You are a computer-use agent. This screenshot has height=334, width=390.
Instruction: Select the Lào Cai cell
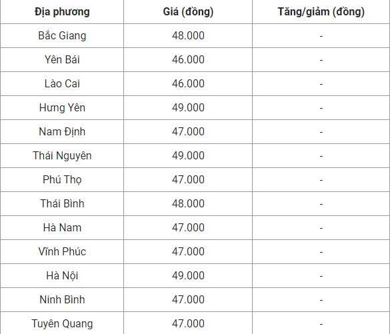[x=62, y=84]
